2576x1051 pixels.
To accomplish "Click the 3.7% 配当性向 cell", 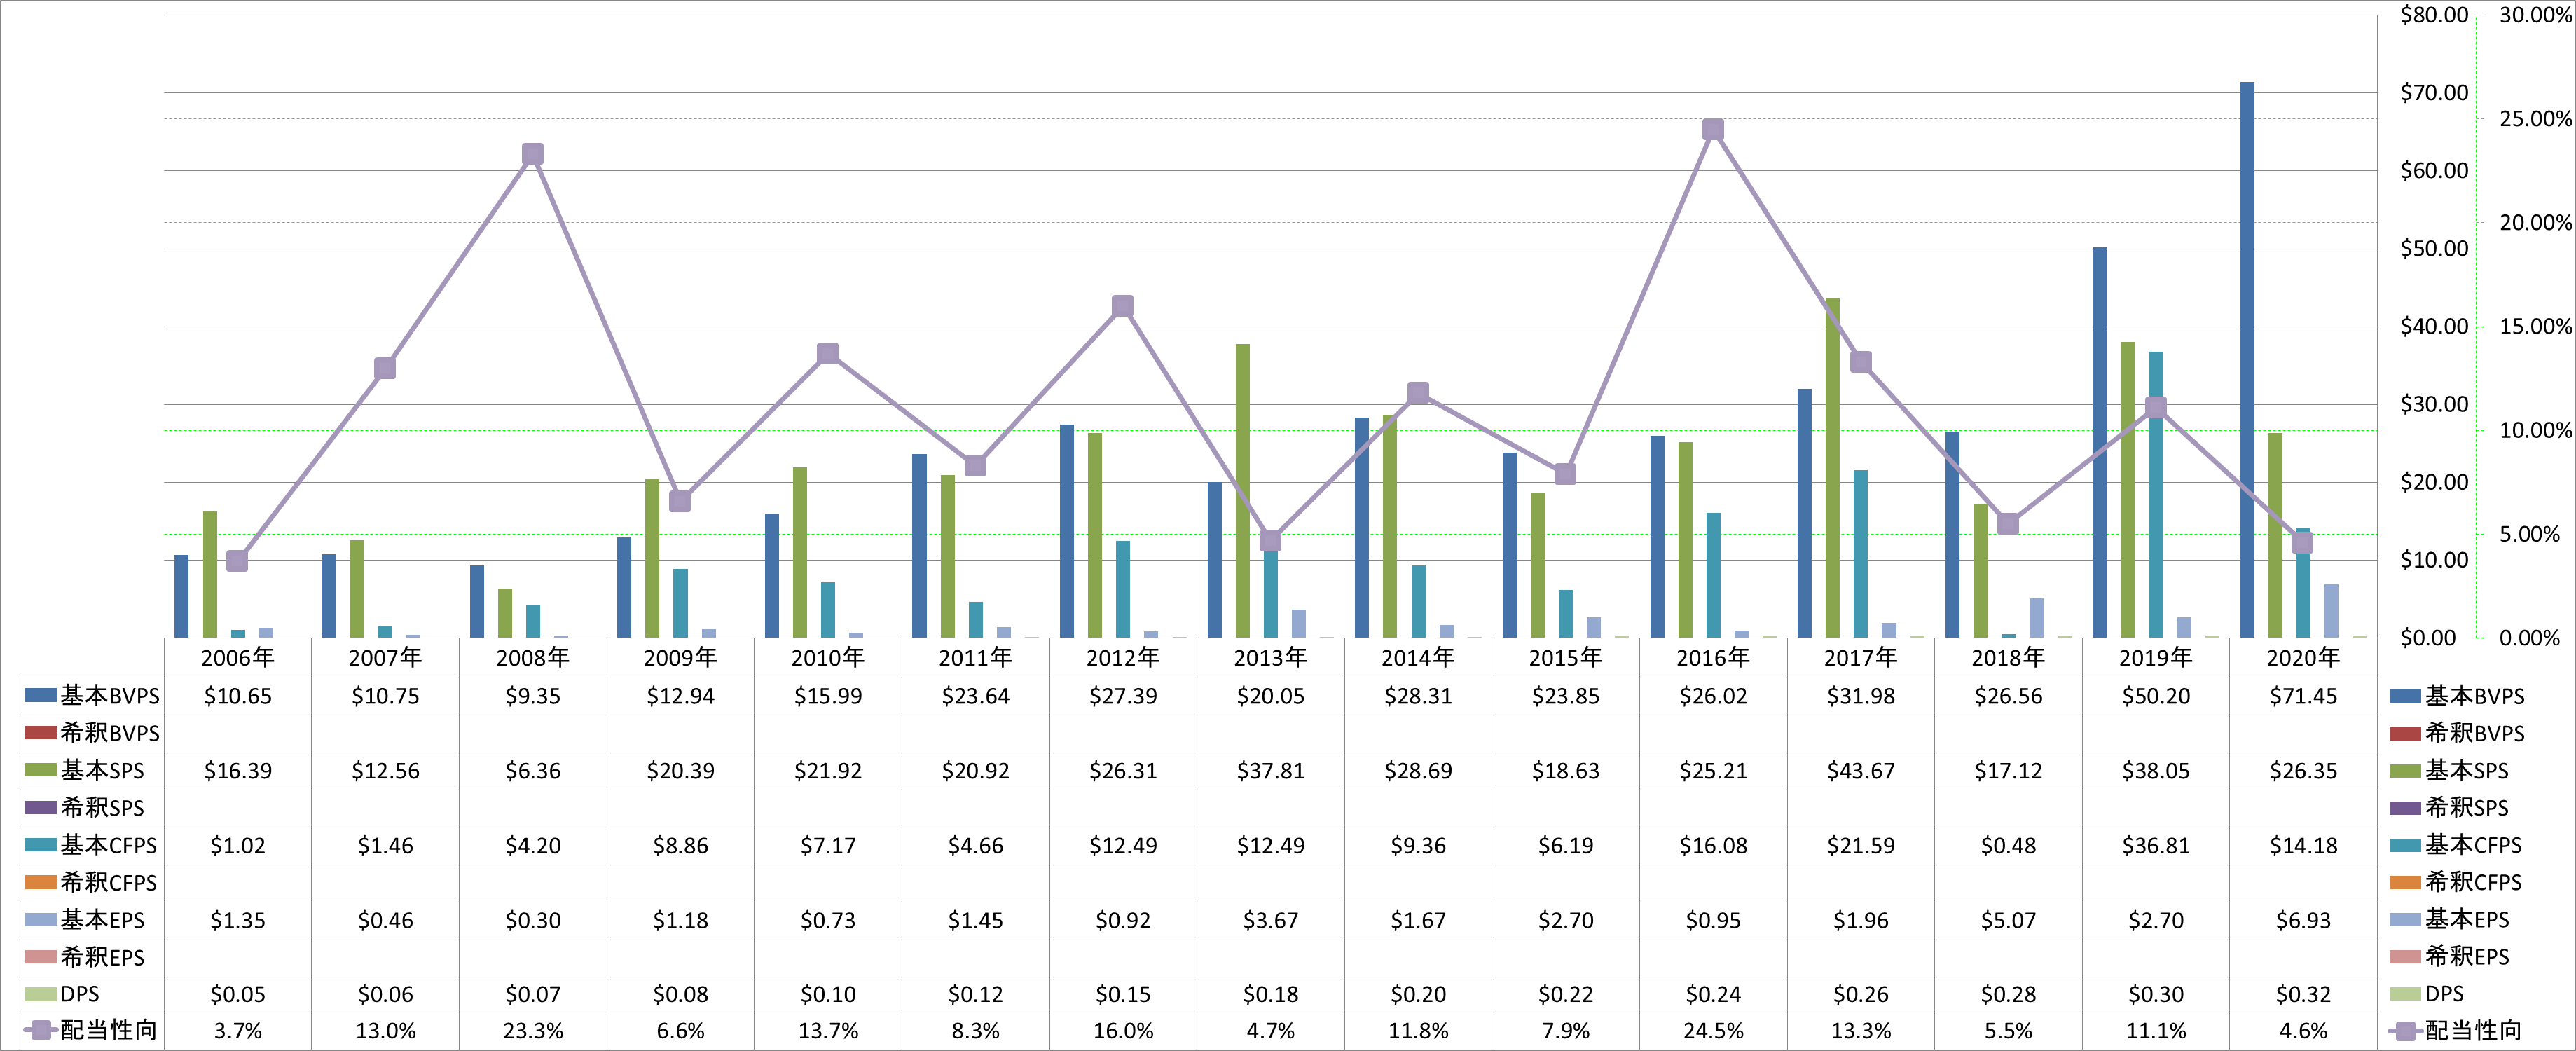I will (237, 1031).
